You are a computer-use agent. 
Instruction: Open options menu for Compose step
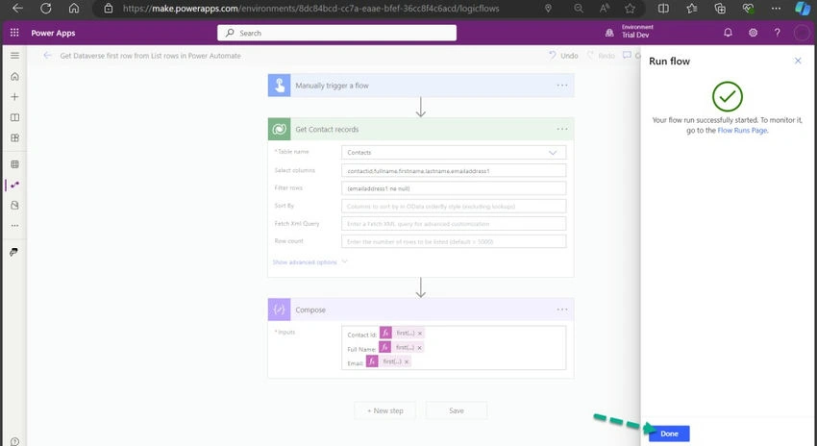click(561, 310)
